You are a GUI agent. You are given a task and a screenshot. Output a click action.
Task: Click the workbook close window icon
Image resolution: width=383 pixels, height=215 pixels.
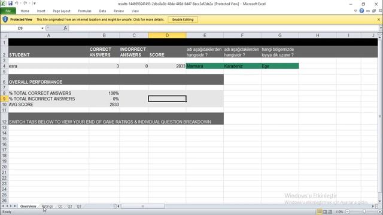point(381,11)
